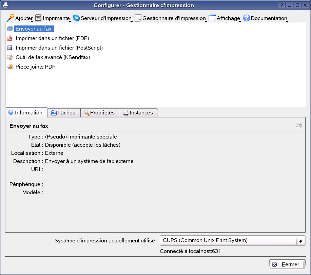The width and height of the screenshot is (311, 275).
Task: Click the Tâches tab folder icon
Action: point(54,113)
